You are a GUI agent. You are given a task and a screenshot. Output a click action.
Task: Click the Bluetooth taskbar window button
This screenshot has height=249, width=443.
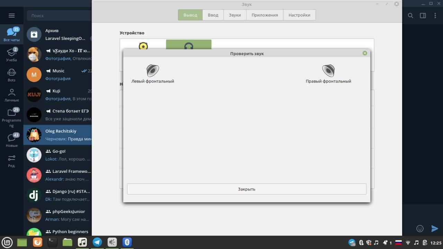coord(127,242)
